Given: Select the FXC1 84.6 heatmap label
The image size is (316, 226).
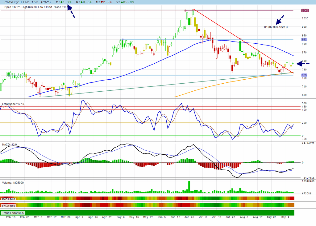Looking at the screenshot, I should coord(8,199).
